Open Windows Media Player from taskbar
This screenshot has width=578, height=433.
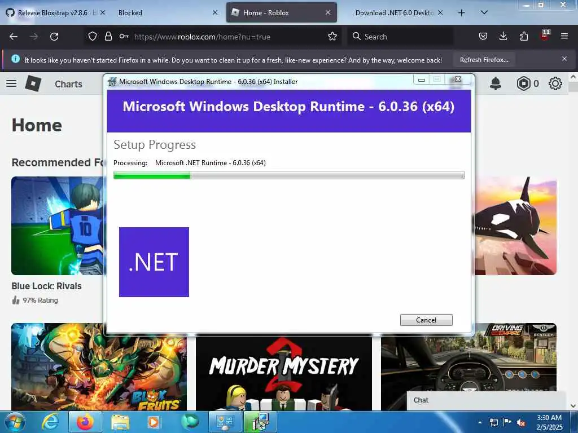pos(154,422)
